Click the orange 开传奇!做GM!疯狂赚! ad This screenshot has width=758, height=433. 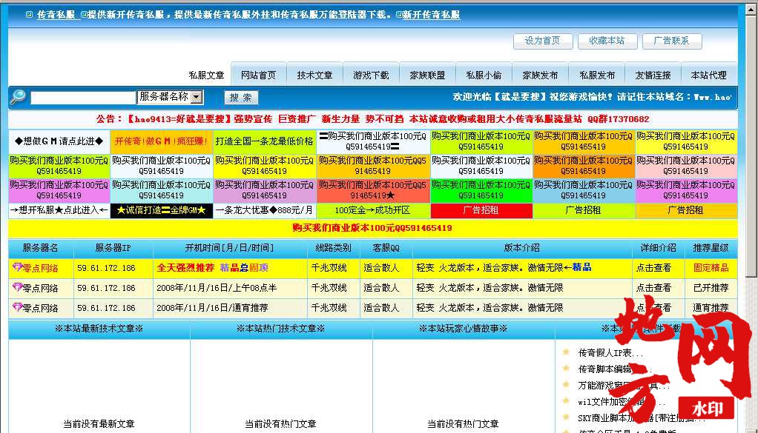click(x=162, y=141)
